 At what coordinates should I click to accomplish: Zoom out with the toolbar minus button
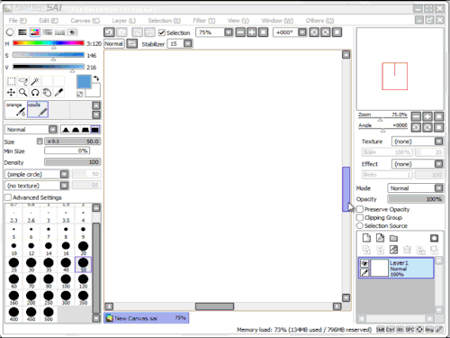tap(240, 32)
